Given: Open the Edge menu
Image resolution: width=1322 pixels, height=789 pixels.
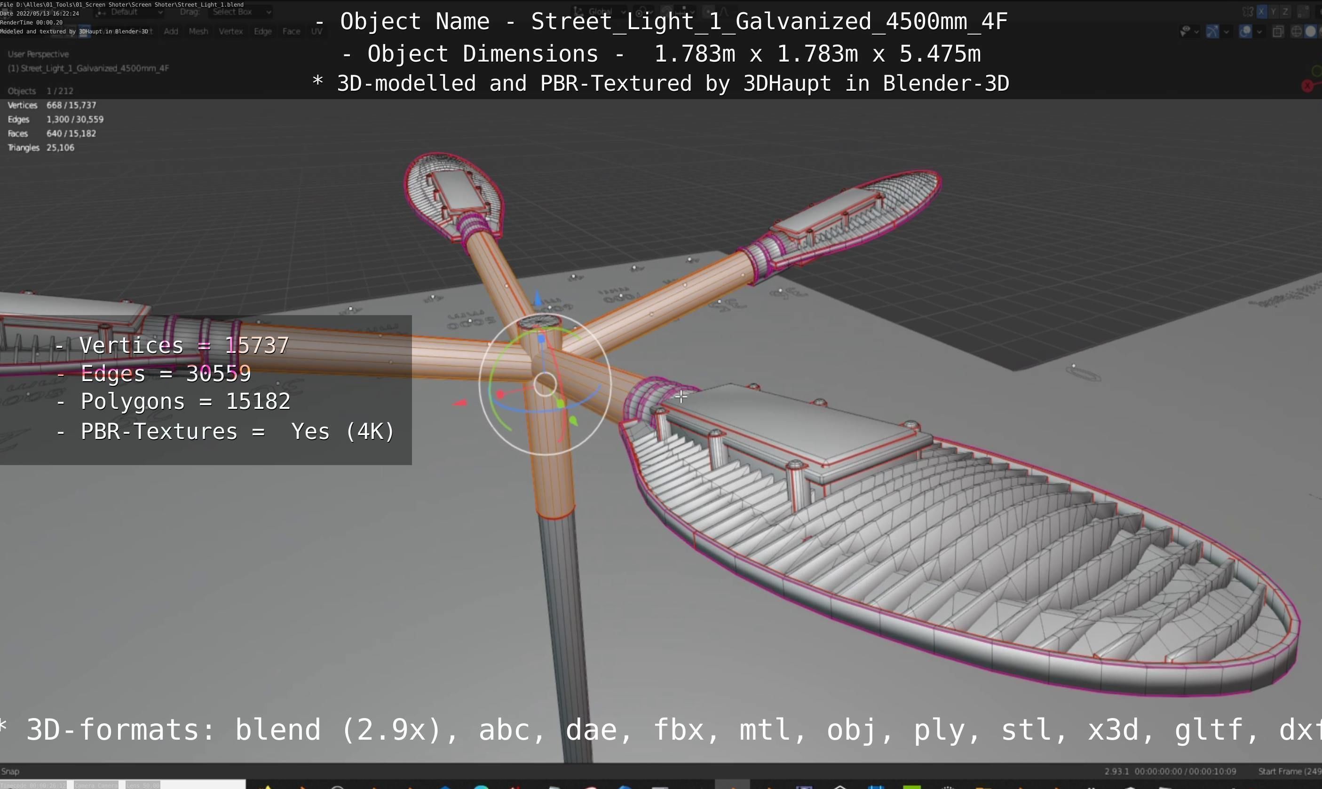Looking at the screenshot, I should 263,31.
